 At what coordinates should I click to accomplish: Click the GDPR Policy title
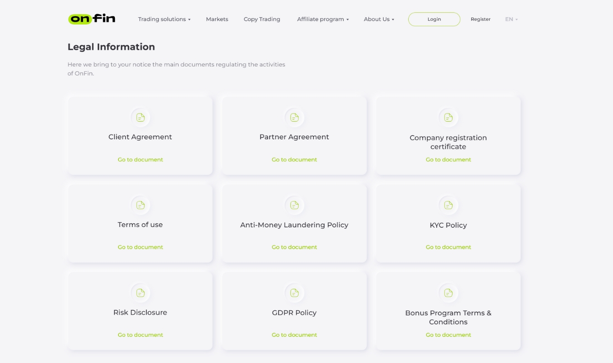(294, 313)
